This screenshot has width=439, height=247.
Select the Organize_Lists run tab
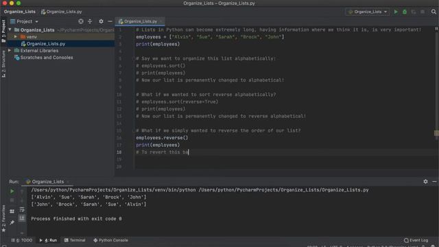pyautogui.click(x=47, y=181)
